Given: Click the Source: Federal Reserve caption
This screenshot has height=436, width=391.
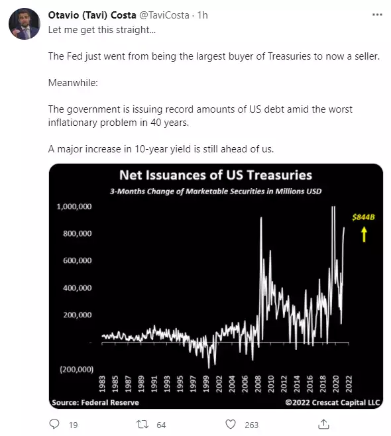Looking at the screenshot, I should [x=95, y=402].
